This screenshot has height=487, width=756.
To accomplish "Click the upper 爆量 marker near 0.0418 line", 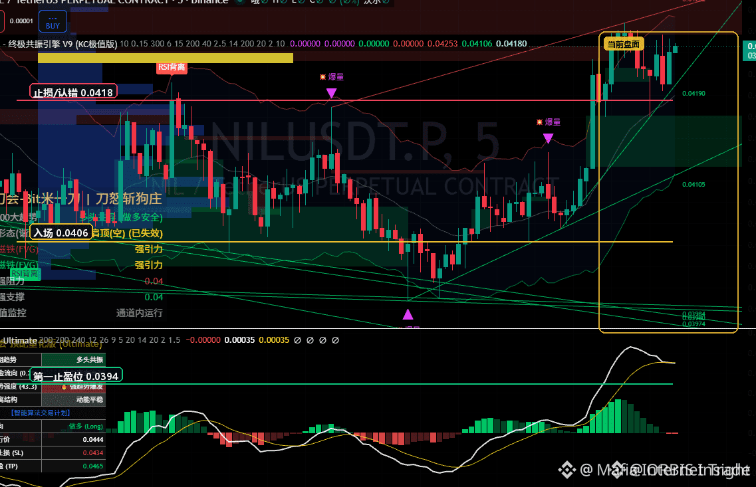I will (x=332, y=77).
